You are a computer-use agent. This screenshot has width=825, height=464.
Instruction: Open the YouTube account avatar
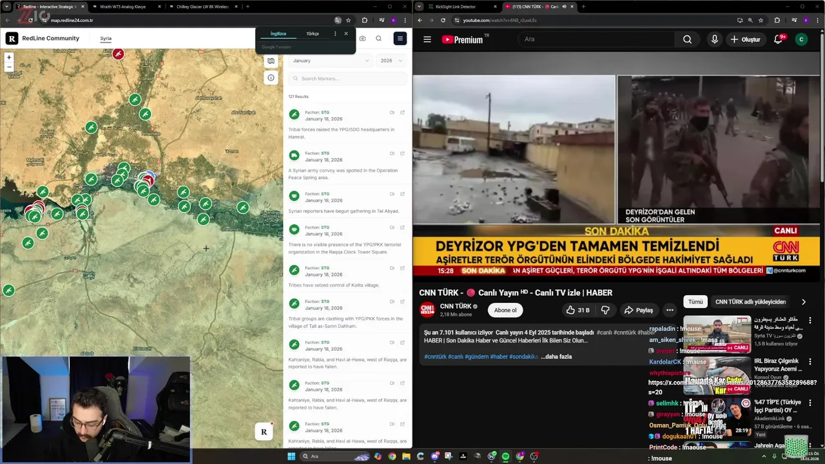click(801, 39)
